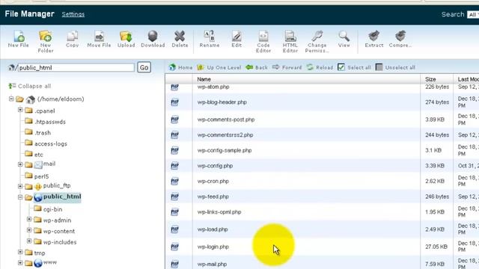Select wp-commentsrss2.php file
Viewport: 479px width, 269px height.
click(225, 134)
